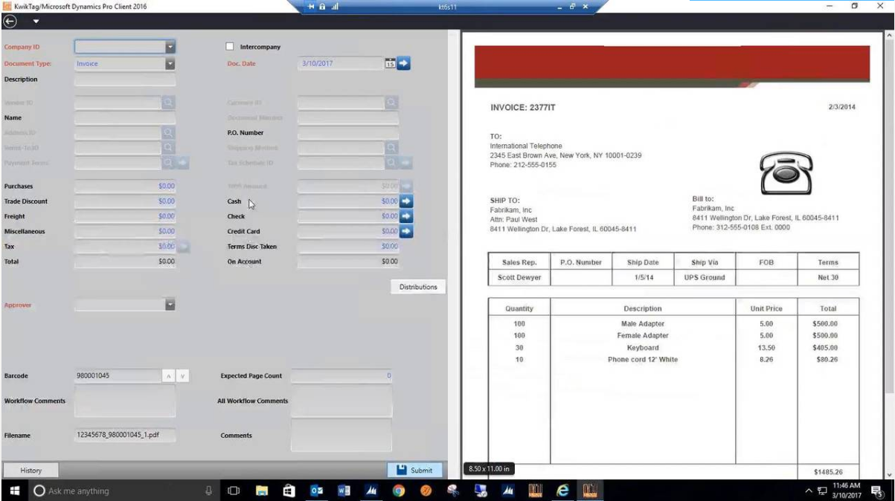Click the blue arrow next to Credit Card amount
Screen dimensions: 895x501
[406, 231]
